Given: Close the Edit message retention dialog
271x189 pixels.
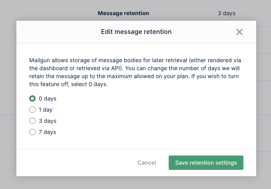Looking at the screenshot, I should 239,32.
